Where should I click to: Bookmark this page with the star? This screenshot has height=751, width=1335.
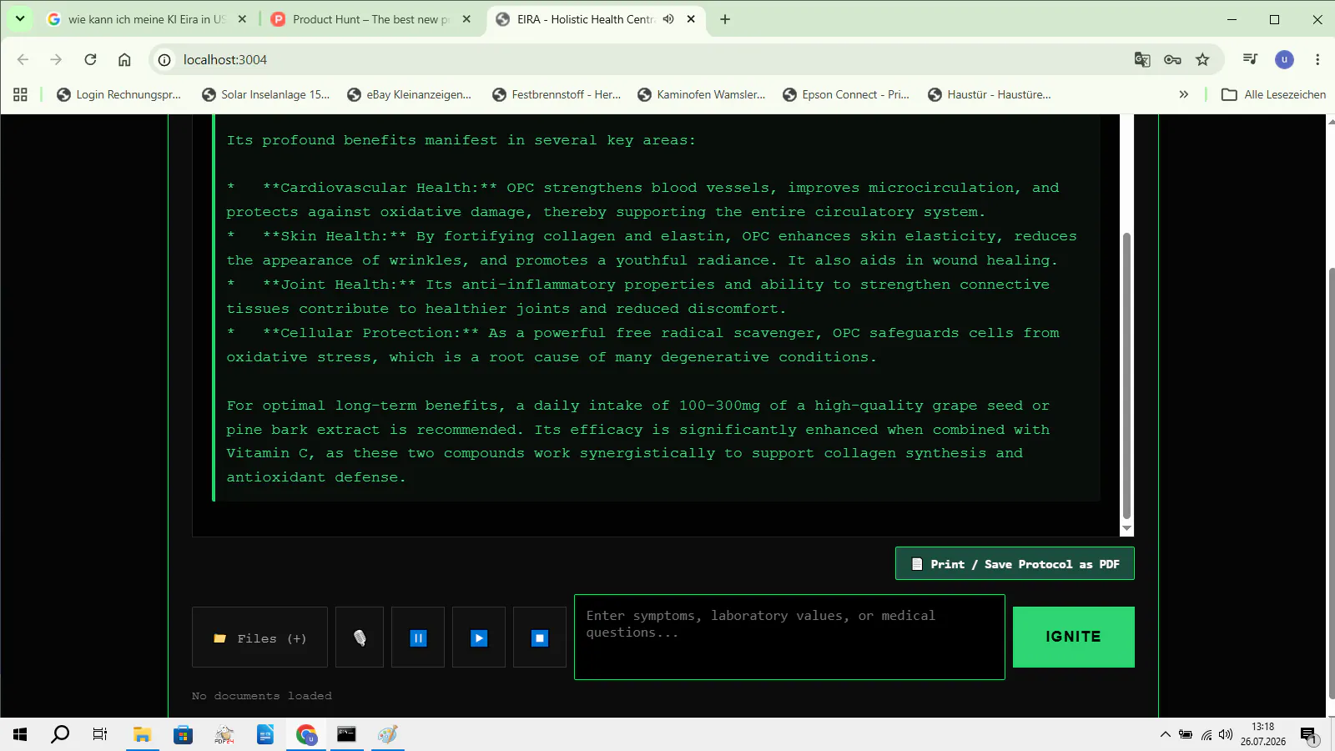click(1202, 59)
